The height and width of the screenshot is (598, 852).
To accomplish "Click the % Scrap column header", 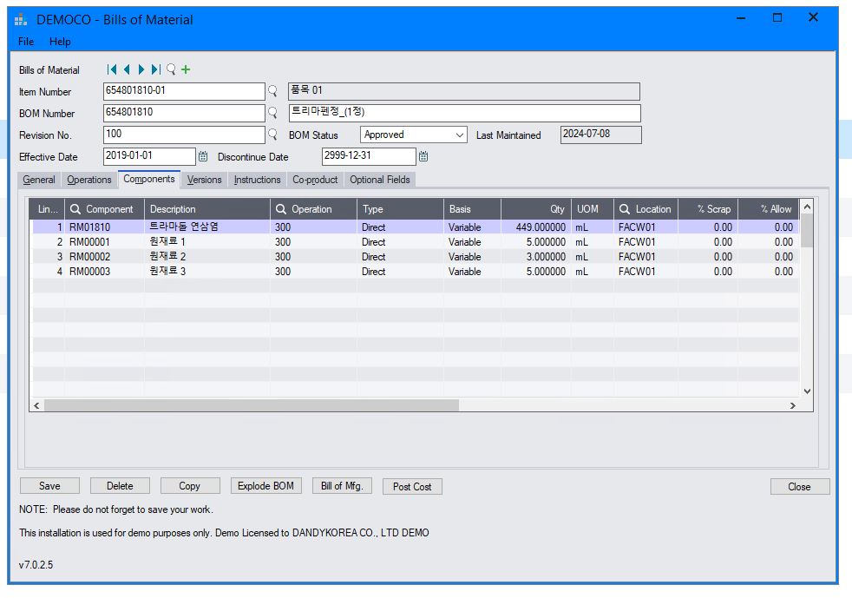I will click(708, 209).
